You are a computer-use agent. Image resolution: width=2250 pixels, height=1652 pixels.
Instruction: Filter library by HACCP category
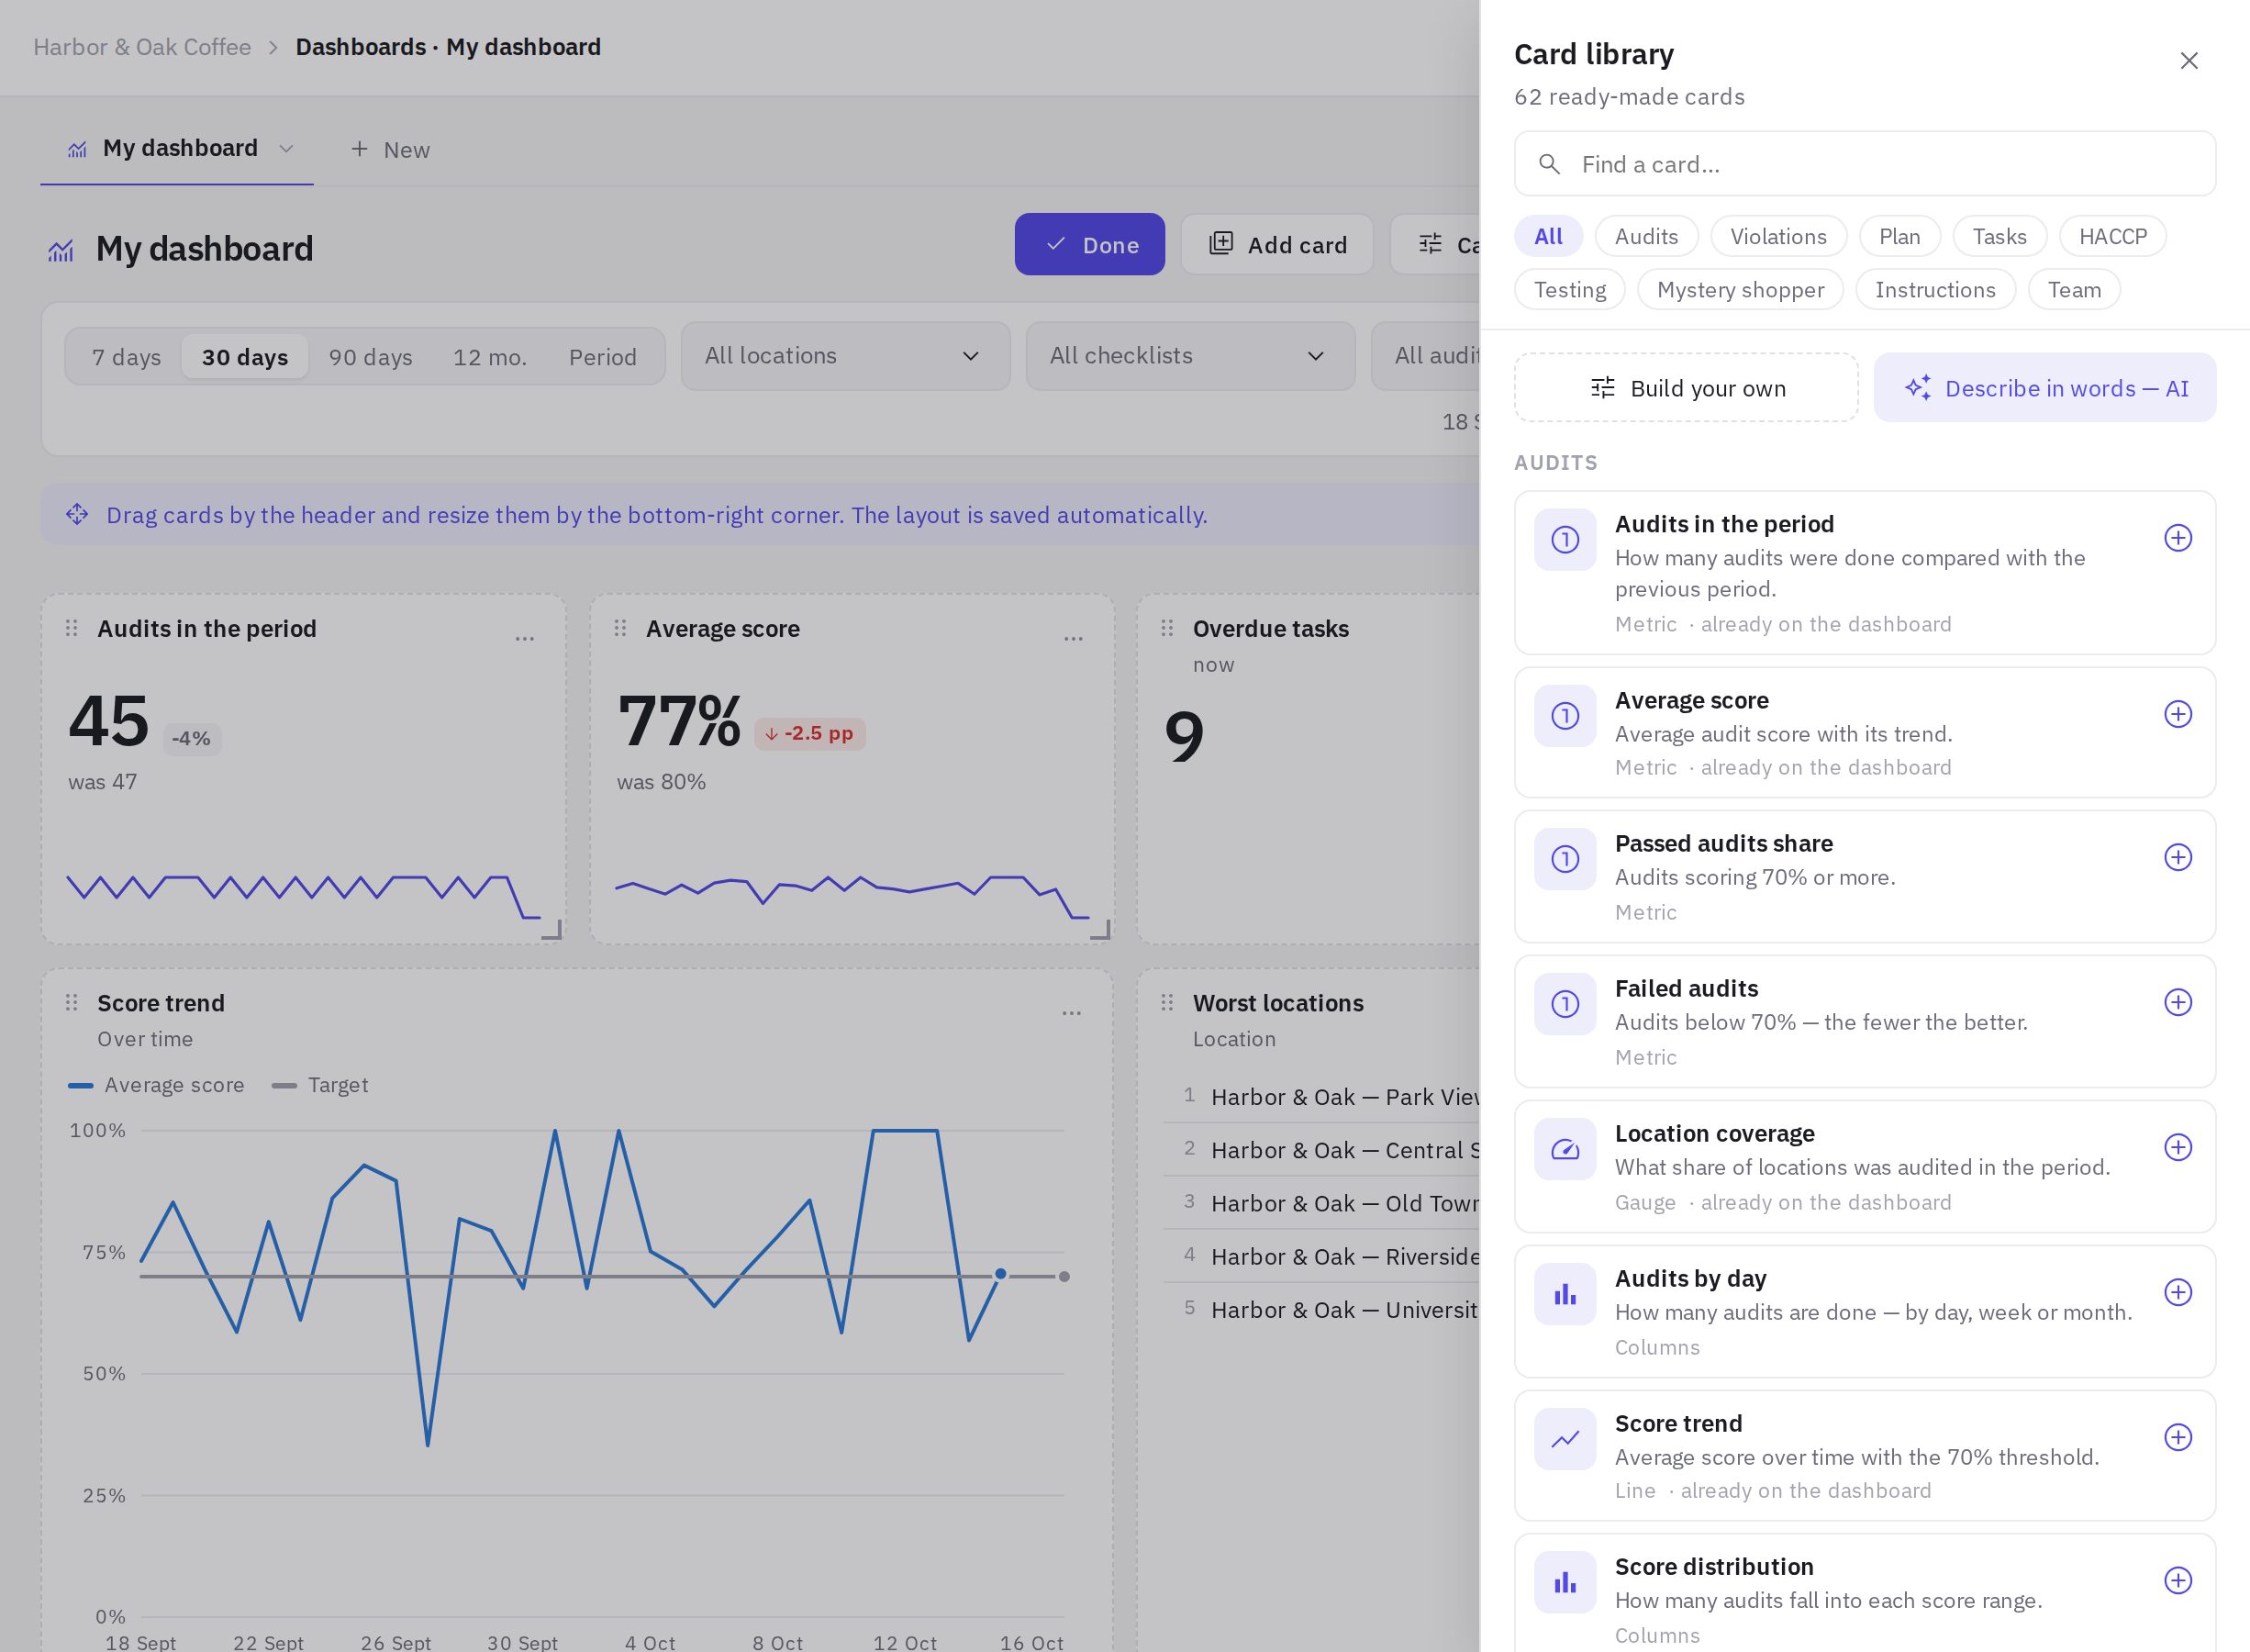2113,237
